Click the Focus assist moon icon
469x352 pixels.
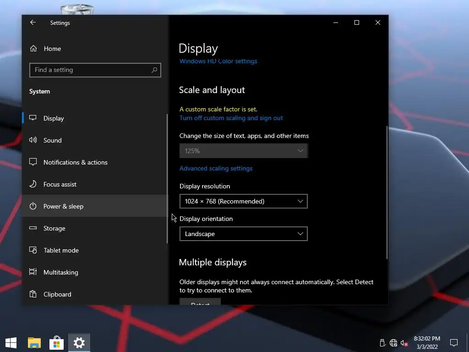point(33,184)
